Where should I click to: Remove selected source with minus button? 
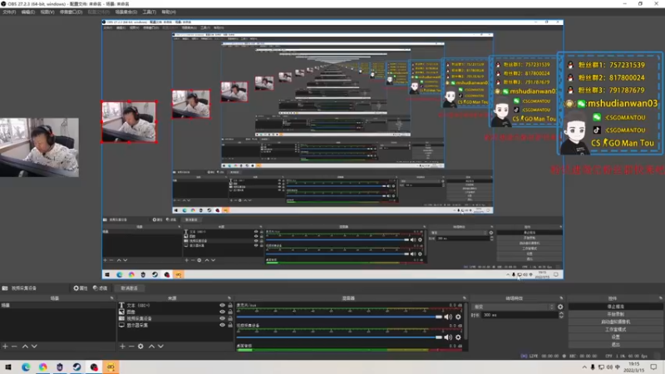coord(131,347)
